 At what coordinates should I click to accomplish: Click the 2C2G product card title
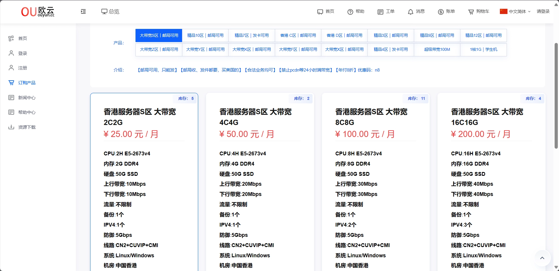[140, 117]
